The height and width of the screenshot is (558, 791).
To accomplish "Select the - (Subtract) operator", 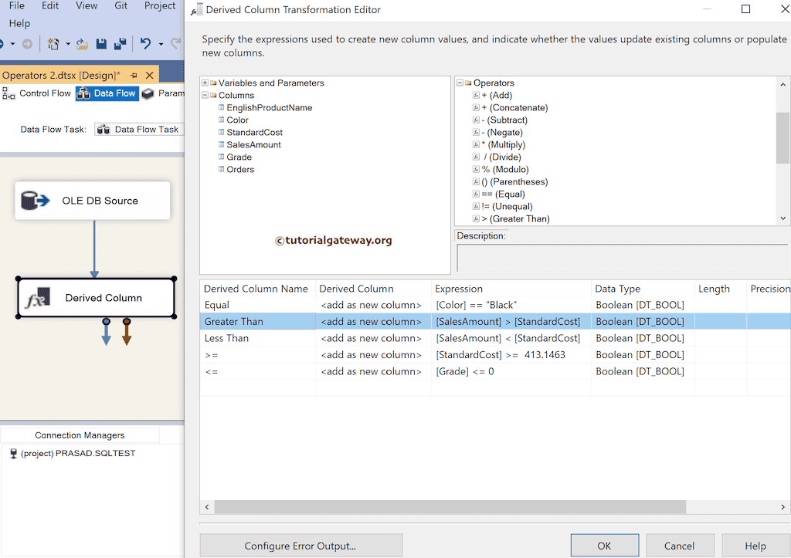I will 504,120.
